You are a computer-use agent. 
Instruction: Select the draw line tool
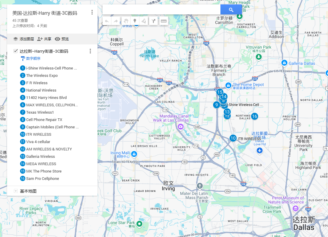pyautogui.click(x=144, y=21)
